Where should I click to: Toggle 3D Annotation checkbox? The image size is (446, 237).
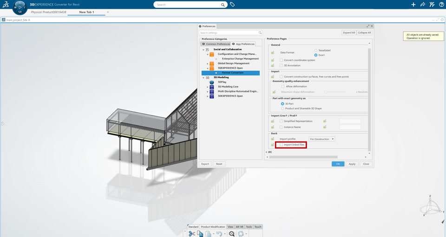282,65
